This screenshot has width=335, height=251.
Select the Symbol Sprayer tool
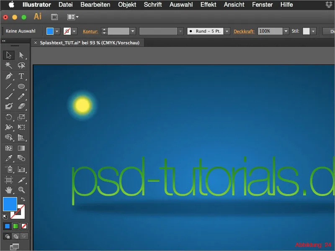pyautogui.click(x=9, y=169)
